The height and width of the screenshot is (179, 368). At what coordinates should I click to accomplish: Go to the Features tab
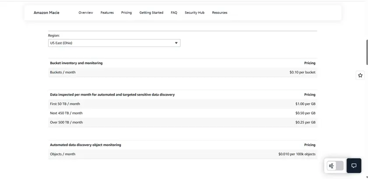click(107, 13)
